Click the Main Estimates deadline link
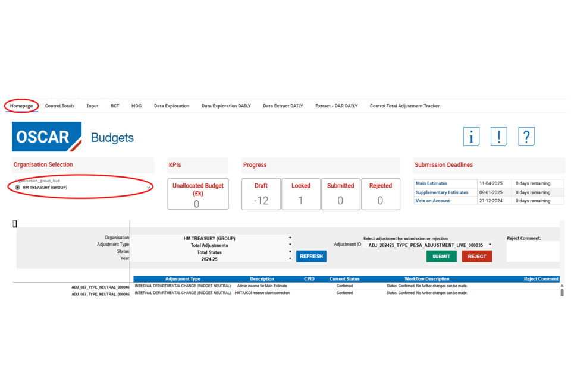Image resolution: width=571 pixels, height=380 pixels. click(x=432, y=183)
